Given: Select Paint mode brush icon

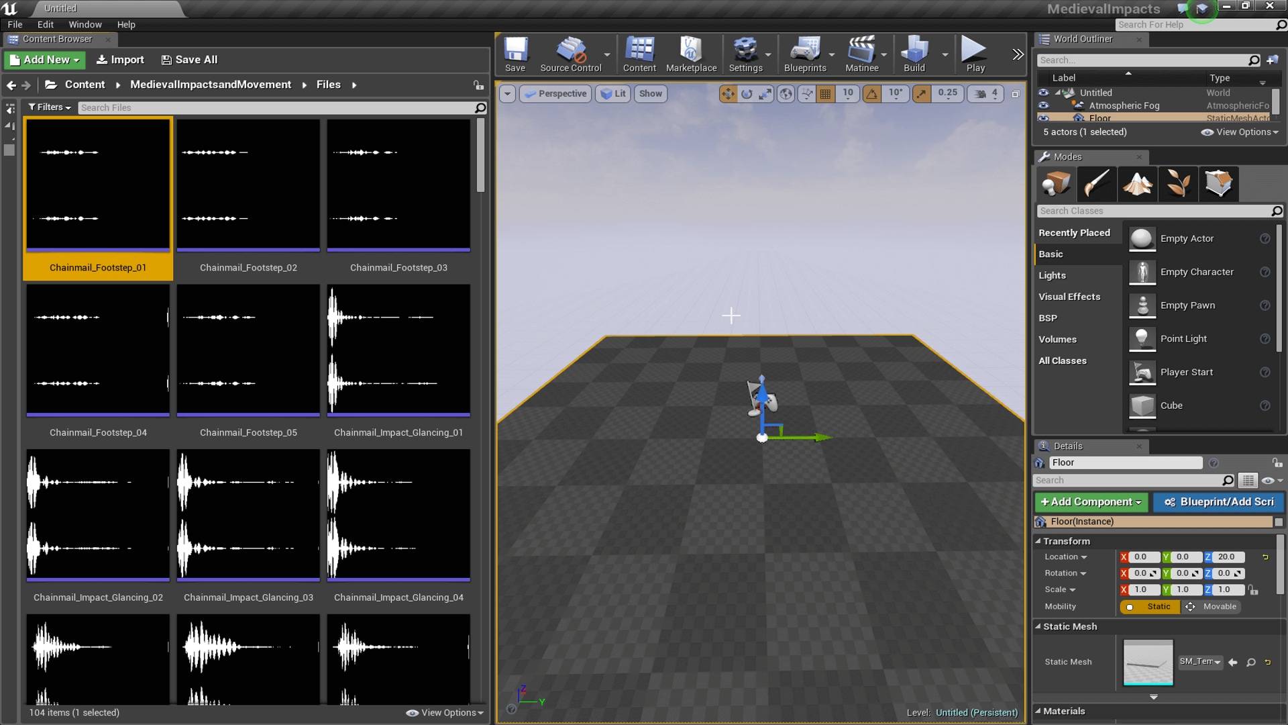Looking at the screenshot, I should pos(1097,183).
